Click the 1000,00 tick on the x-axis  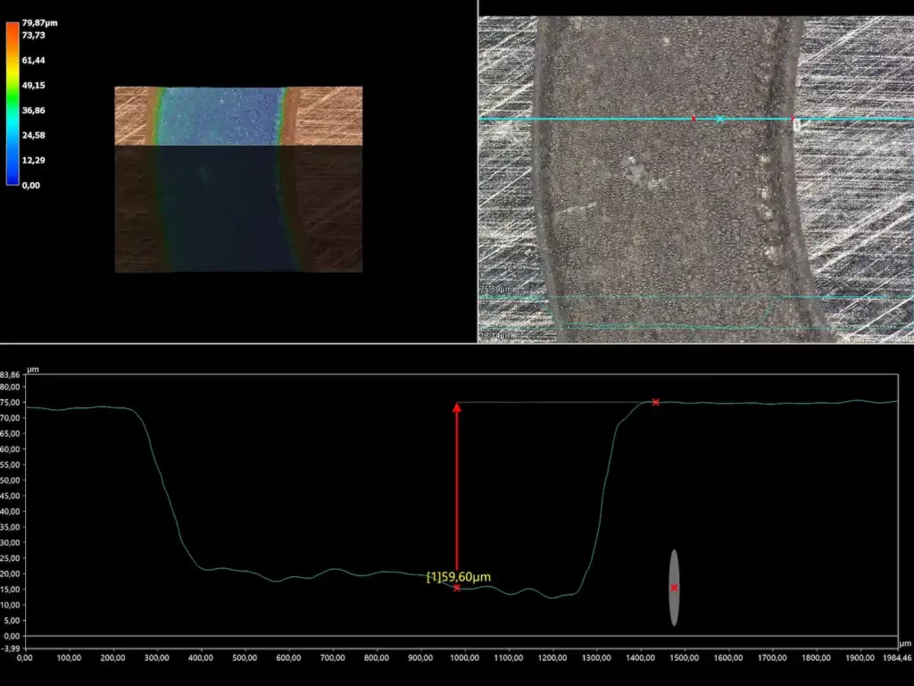point(464,657)
